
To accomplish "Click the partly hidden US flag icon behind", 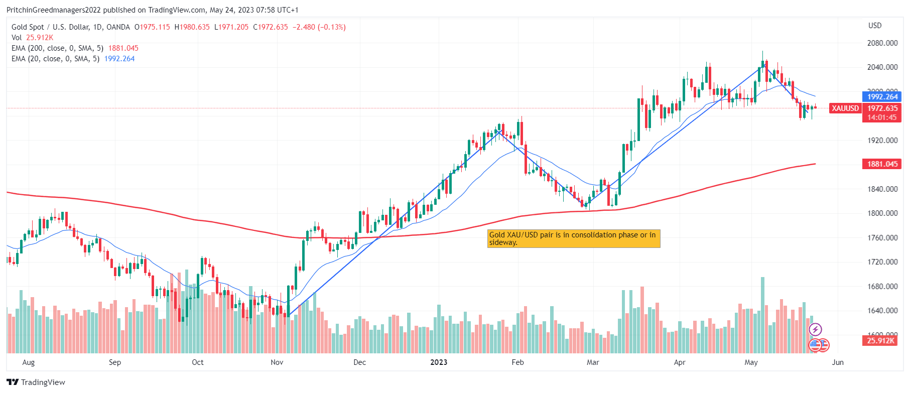I will tap(825, 345).
